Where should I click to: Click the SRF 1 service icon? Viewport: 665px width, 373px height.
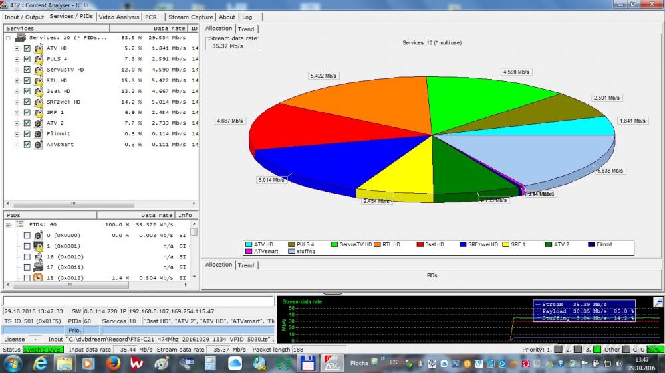(39, 112)
